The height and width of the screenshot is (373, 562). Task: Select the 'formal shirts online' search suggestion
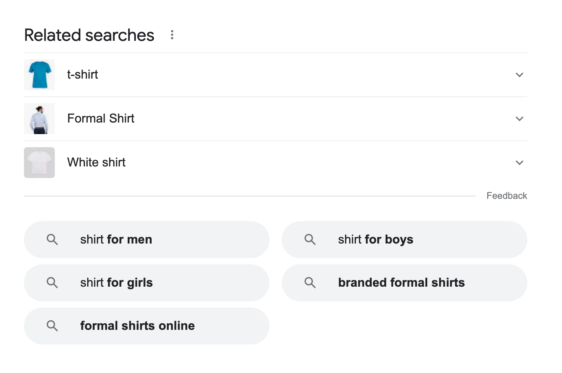coord(137,326)
